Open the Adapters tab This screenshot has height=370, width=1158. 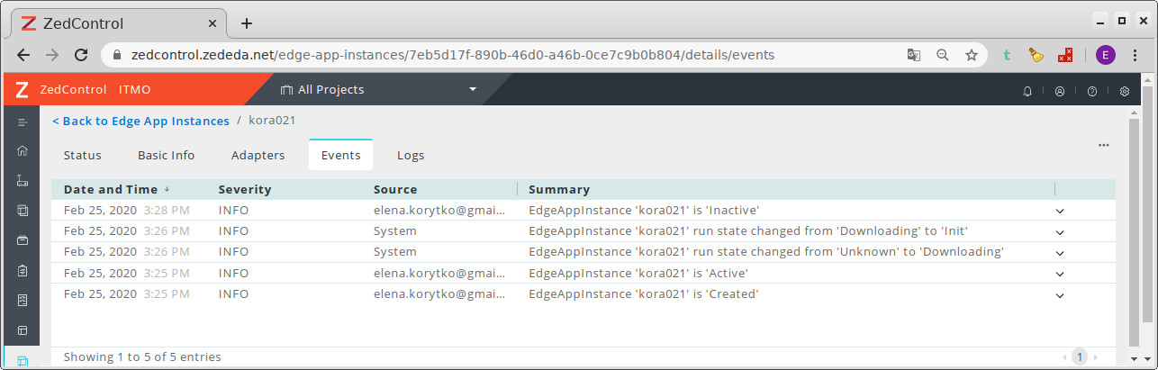258,155
